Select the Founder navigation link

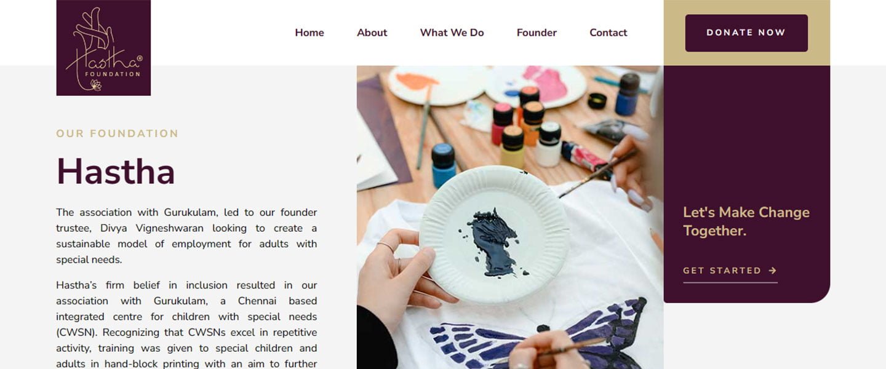click(537, 33)
